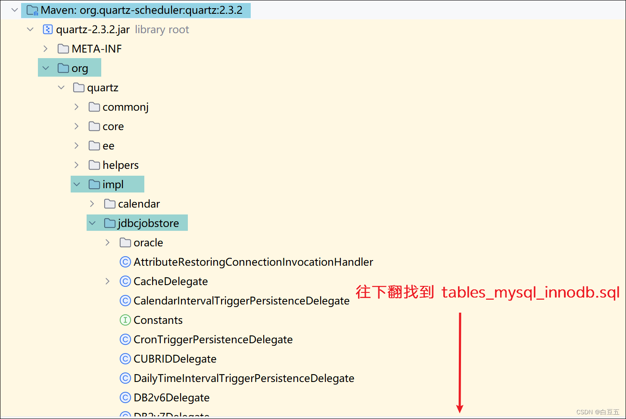This screenshot has height=419, width=626.
Task: Click the oracle folder icon
Action: pos(125,242)
